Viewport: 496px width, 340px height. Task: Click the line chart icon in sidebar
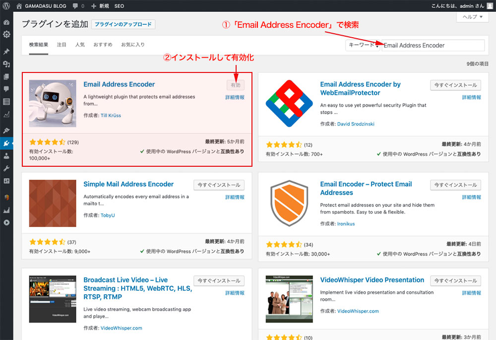click(x=6, y=114)
